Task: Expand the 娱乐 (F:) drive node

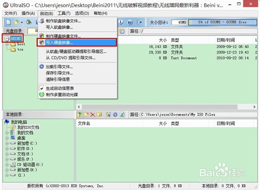Action: (7, 159)
